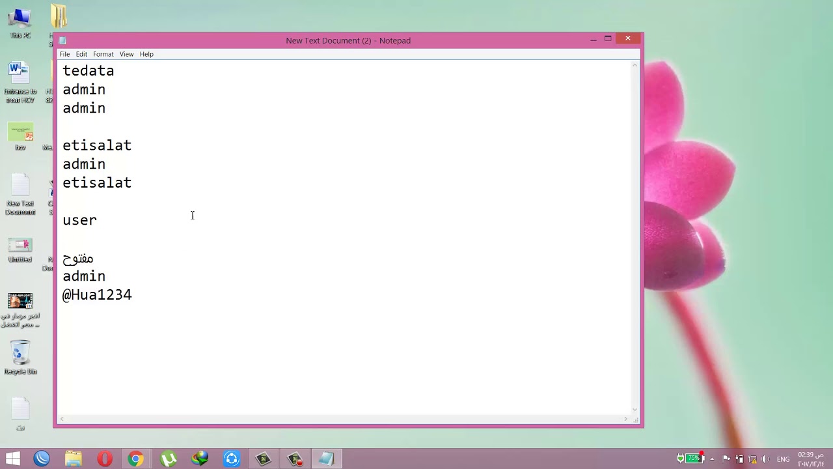Open the Windows Start button

[x=12, y=459]
